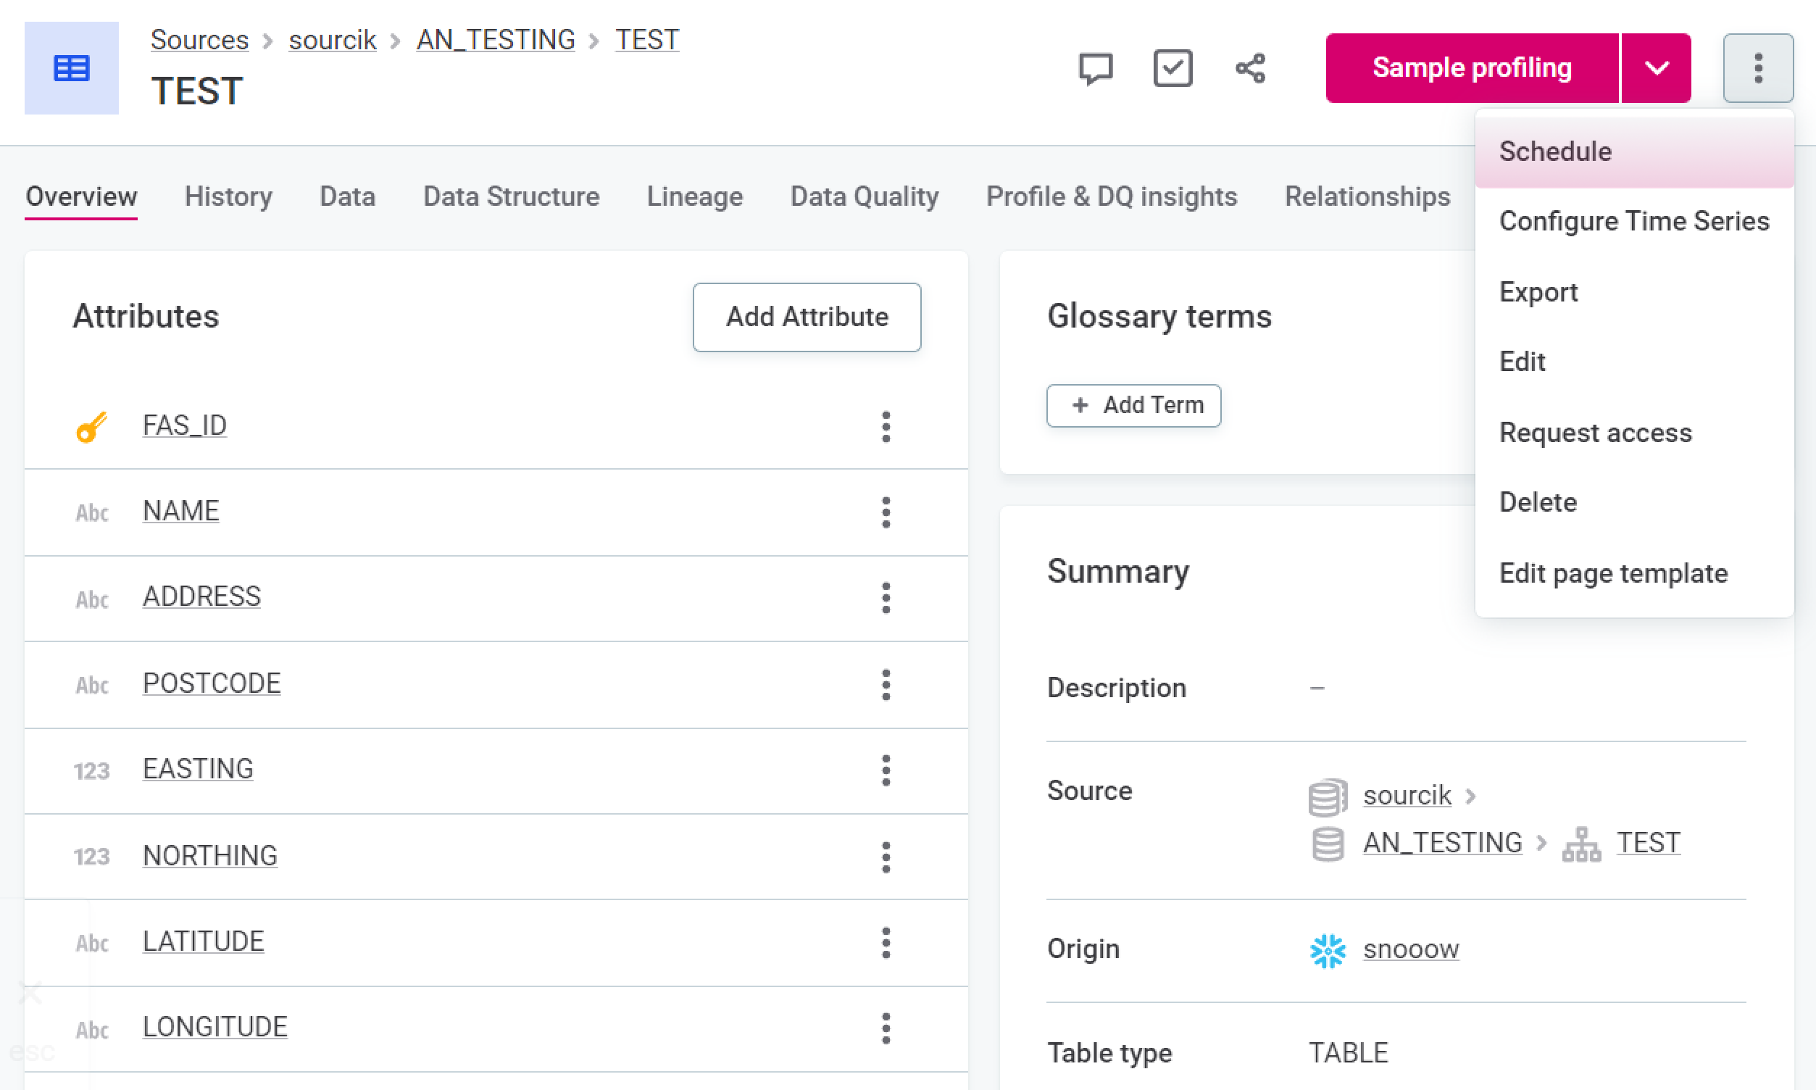Switch to the Data Quality tab
The image size is (1816, 1090).
click(x=864, y=196)
